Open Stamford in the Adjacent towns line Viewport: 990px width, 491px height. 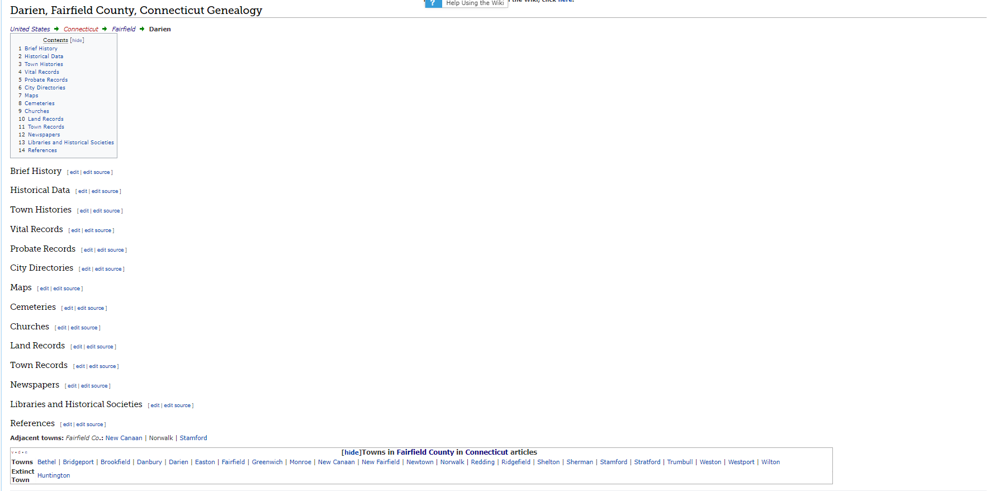[x=193, y=438]
